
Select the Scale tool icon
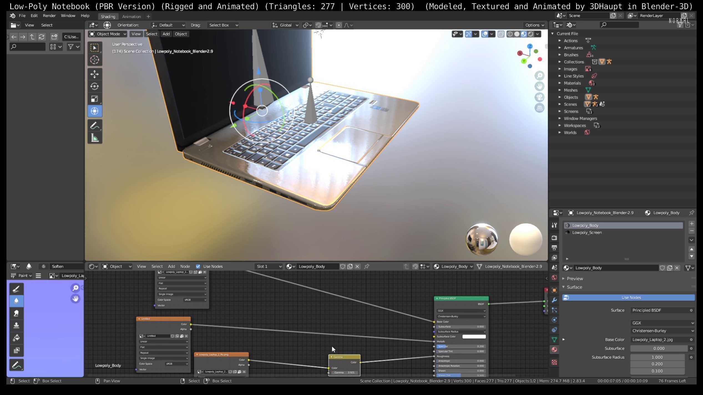tap(95, 99)
